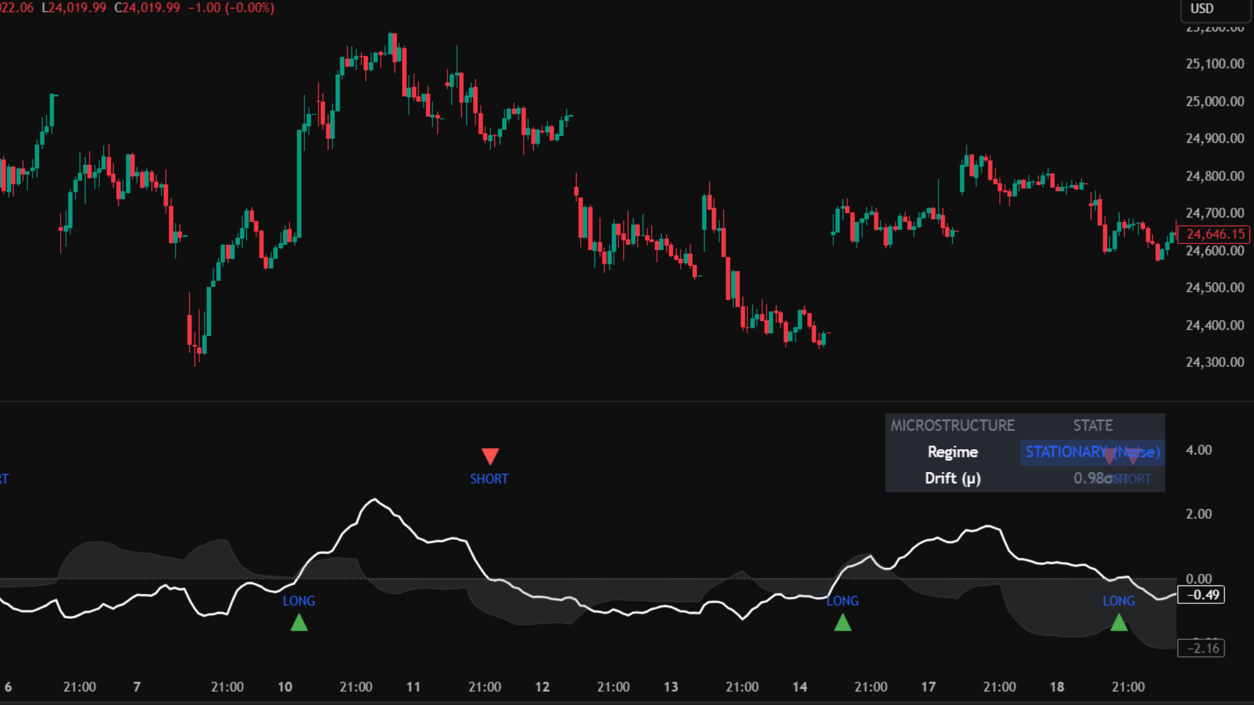Click the green LONG arrow near the 10 label
Image resolution: width=1254 pixels, height=705 pixels.
pyautogui.click(x=300, y=623)
